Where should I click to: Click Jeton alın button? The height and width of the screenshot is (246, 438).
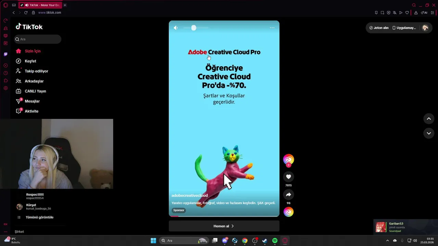379,28
